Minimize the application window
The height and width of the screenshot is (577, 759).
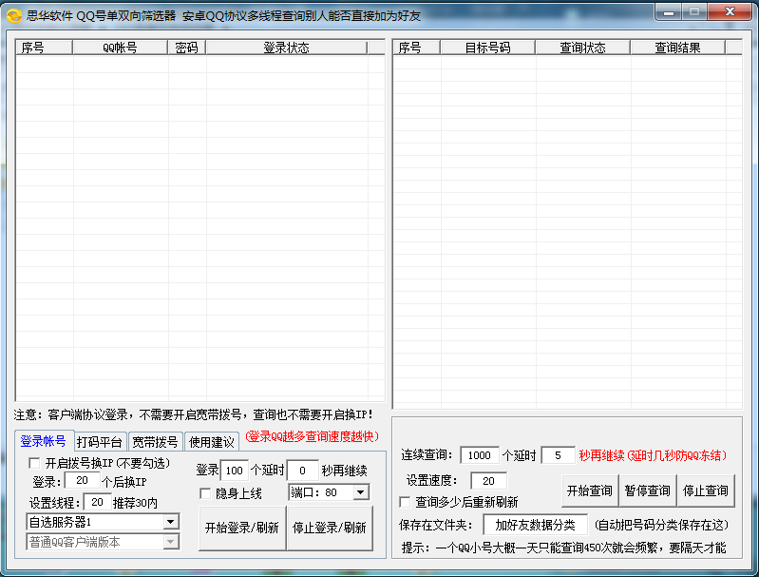pos(669,12)
